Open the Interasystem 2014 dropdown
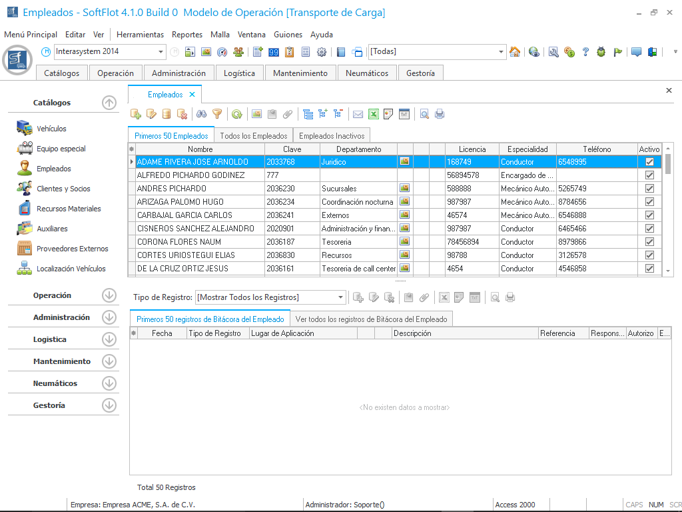Image resolution: width=682 pixels, height=512 pixels. click(161, 52)
